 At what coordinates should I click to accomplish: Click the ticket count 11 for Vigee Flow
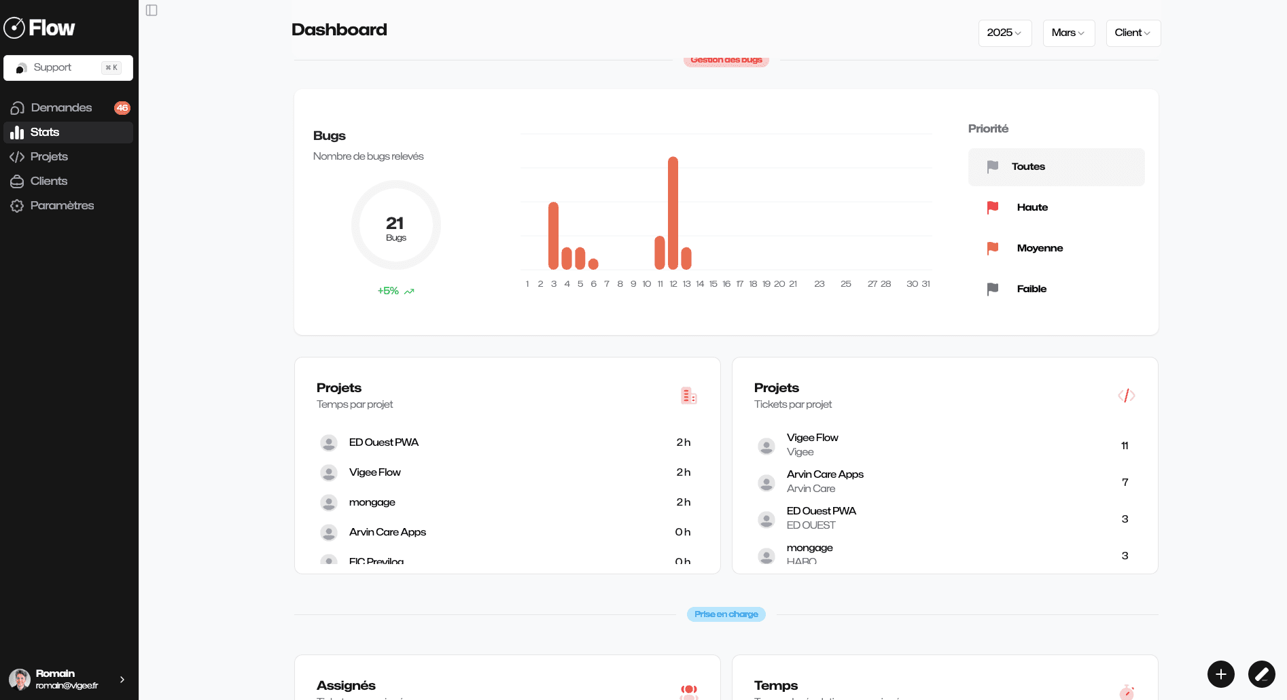pos(1125,446)
